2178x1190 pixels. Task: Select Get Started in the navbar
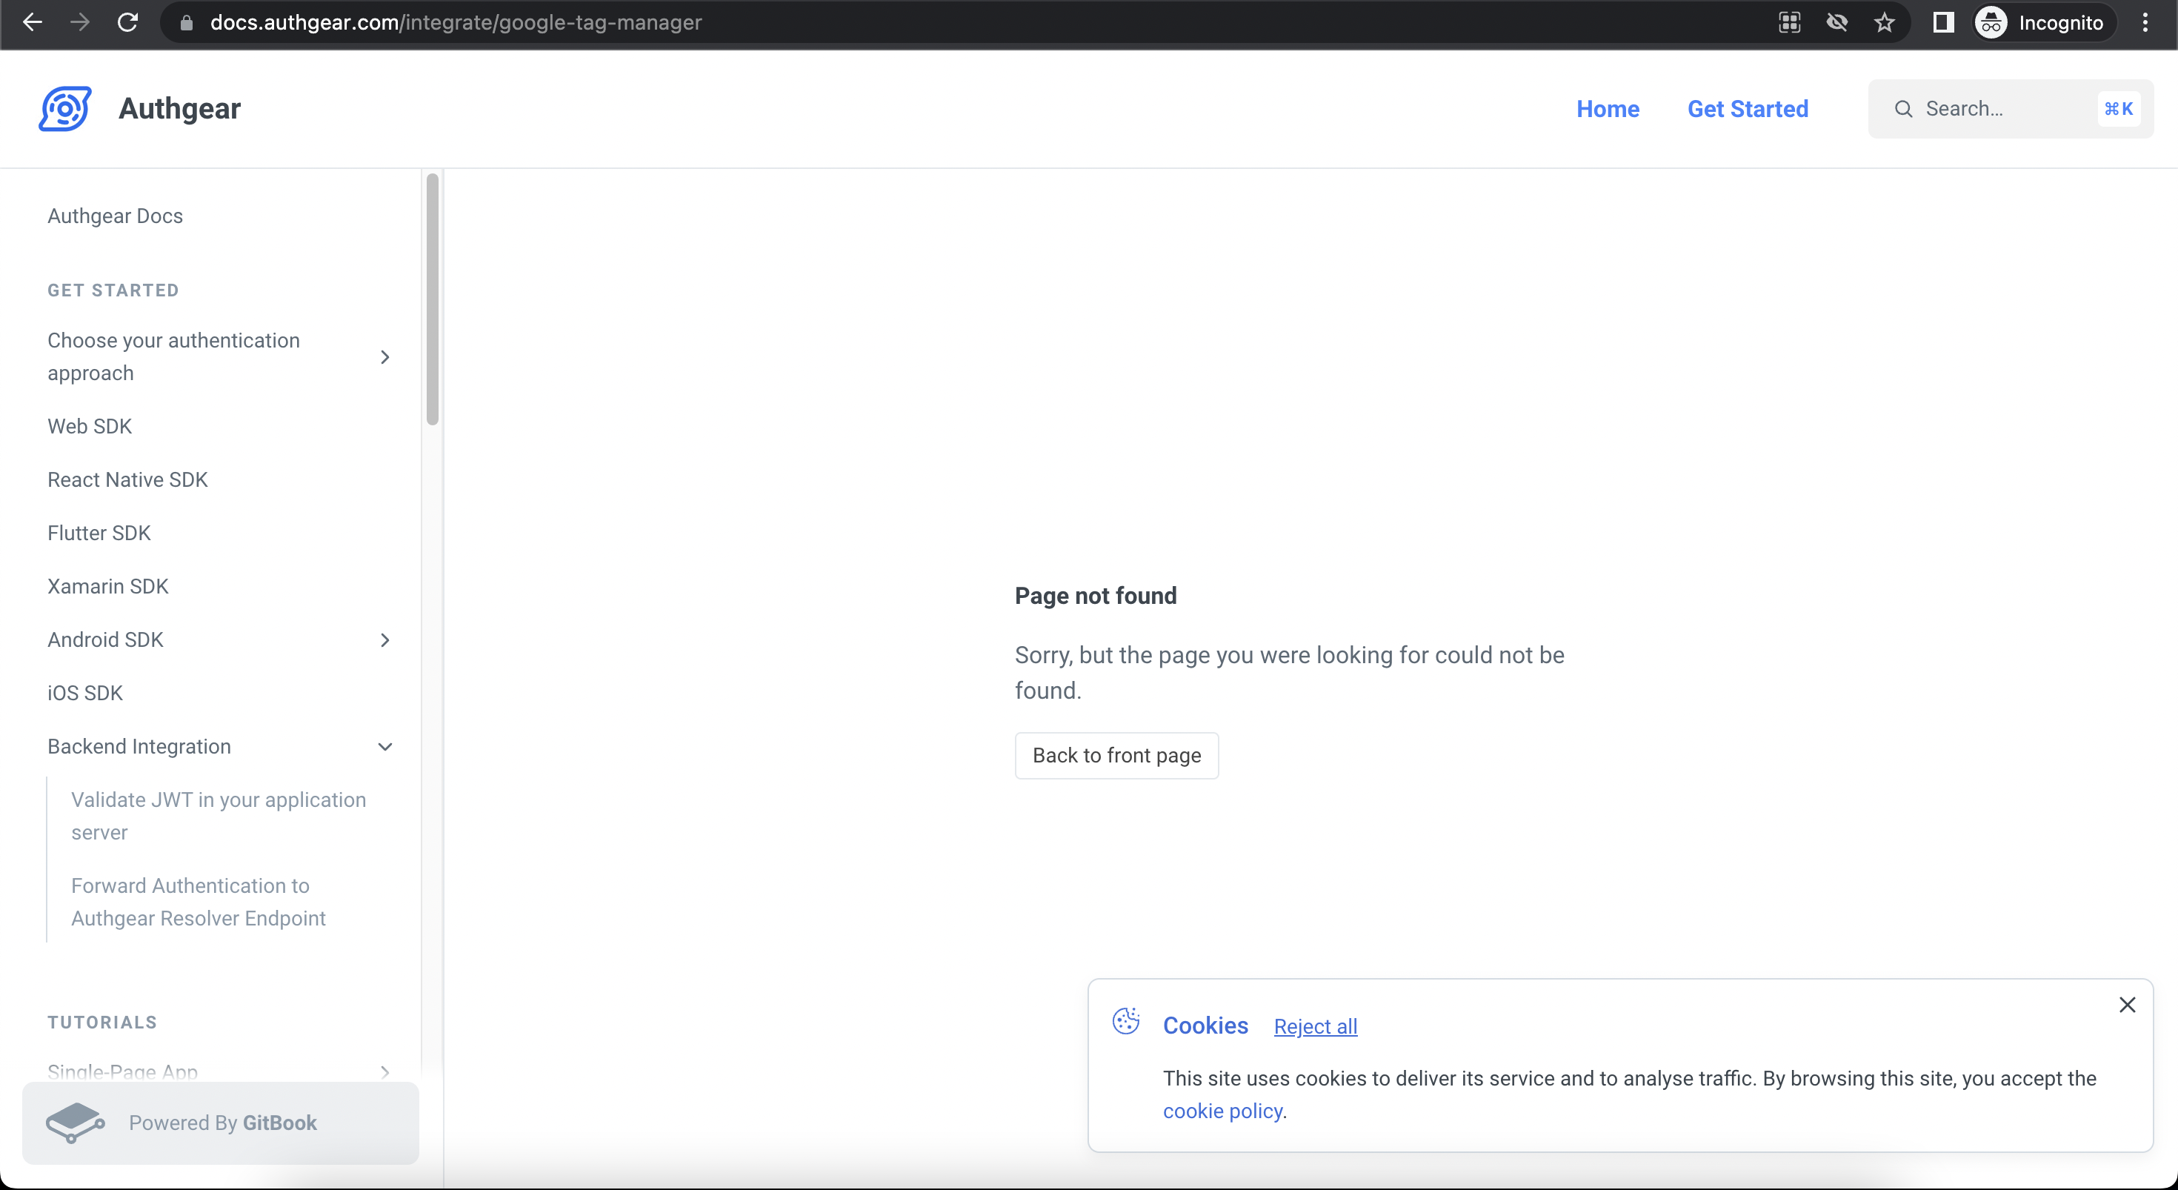coord(1747,108)
